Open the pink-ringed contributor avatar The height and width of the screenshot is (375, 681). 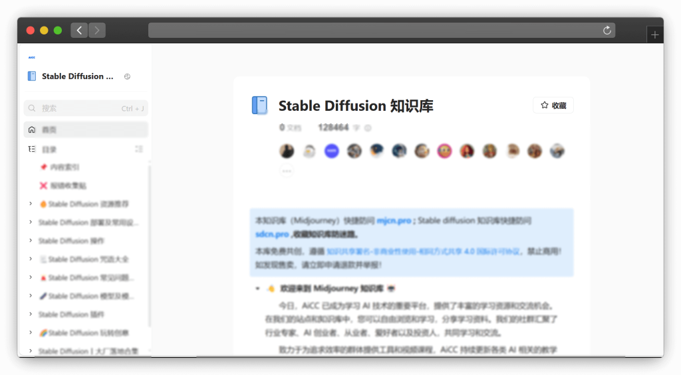[x=444, y=151]
